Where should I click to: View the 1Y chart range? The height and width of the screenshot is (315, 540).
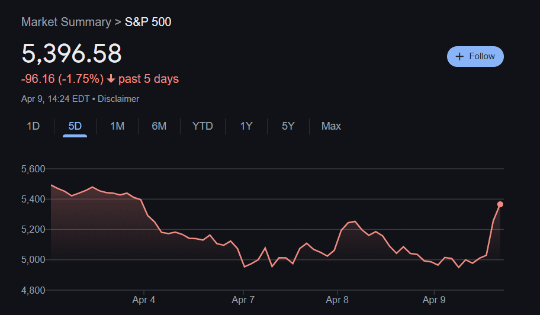point(246,126)
